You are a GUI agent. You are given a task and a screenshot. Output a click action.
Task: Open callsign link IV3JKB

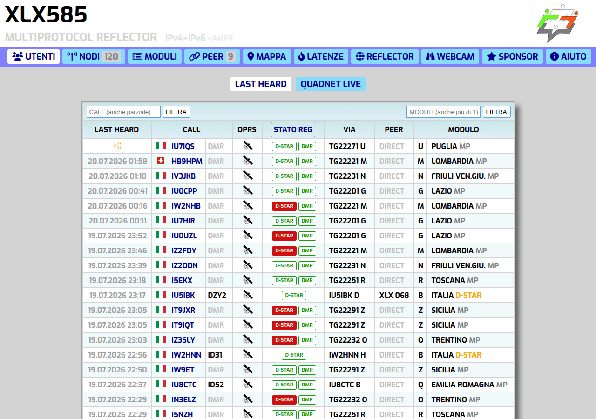tap(183, 176)
